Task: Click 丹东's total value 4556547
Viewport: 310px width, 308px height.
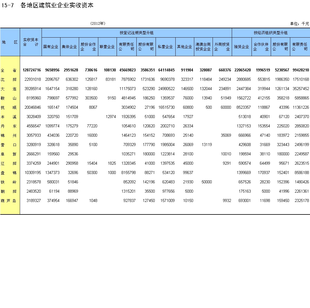Action: 34,126
